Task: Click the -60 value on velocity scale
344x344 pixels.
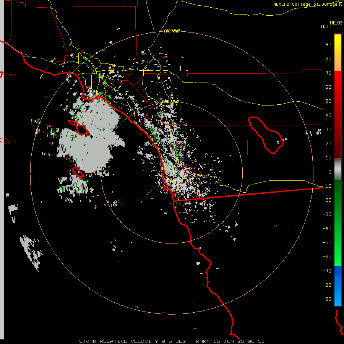Action: (327, 257)
